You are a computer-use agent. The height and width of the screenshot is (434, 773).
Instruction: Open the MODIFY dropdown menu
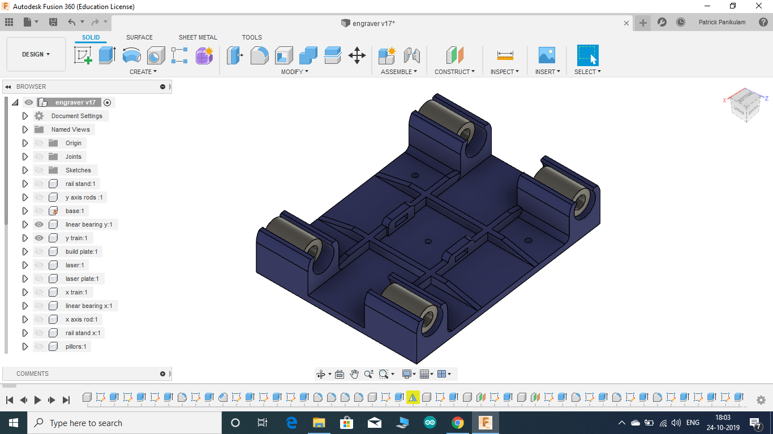tap(294, 71)
